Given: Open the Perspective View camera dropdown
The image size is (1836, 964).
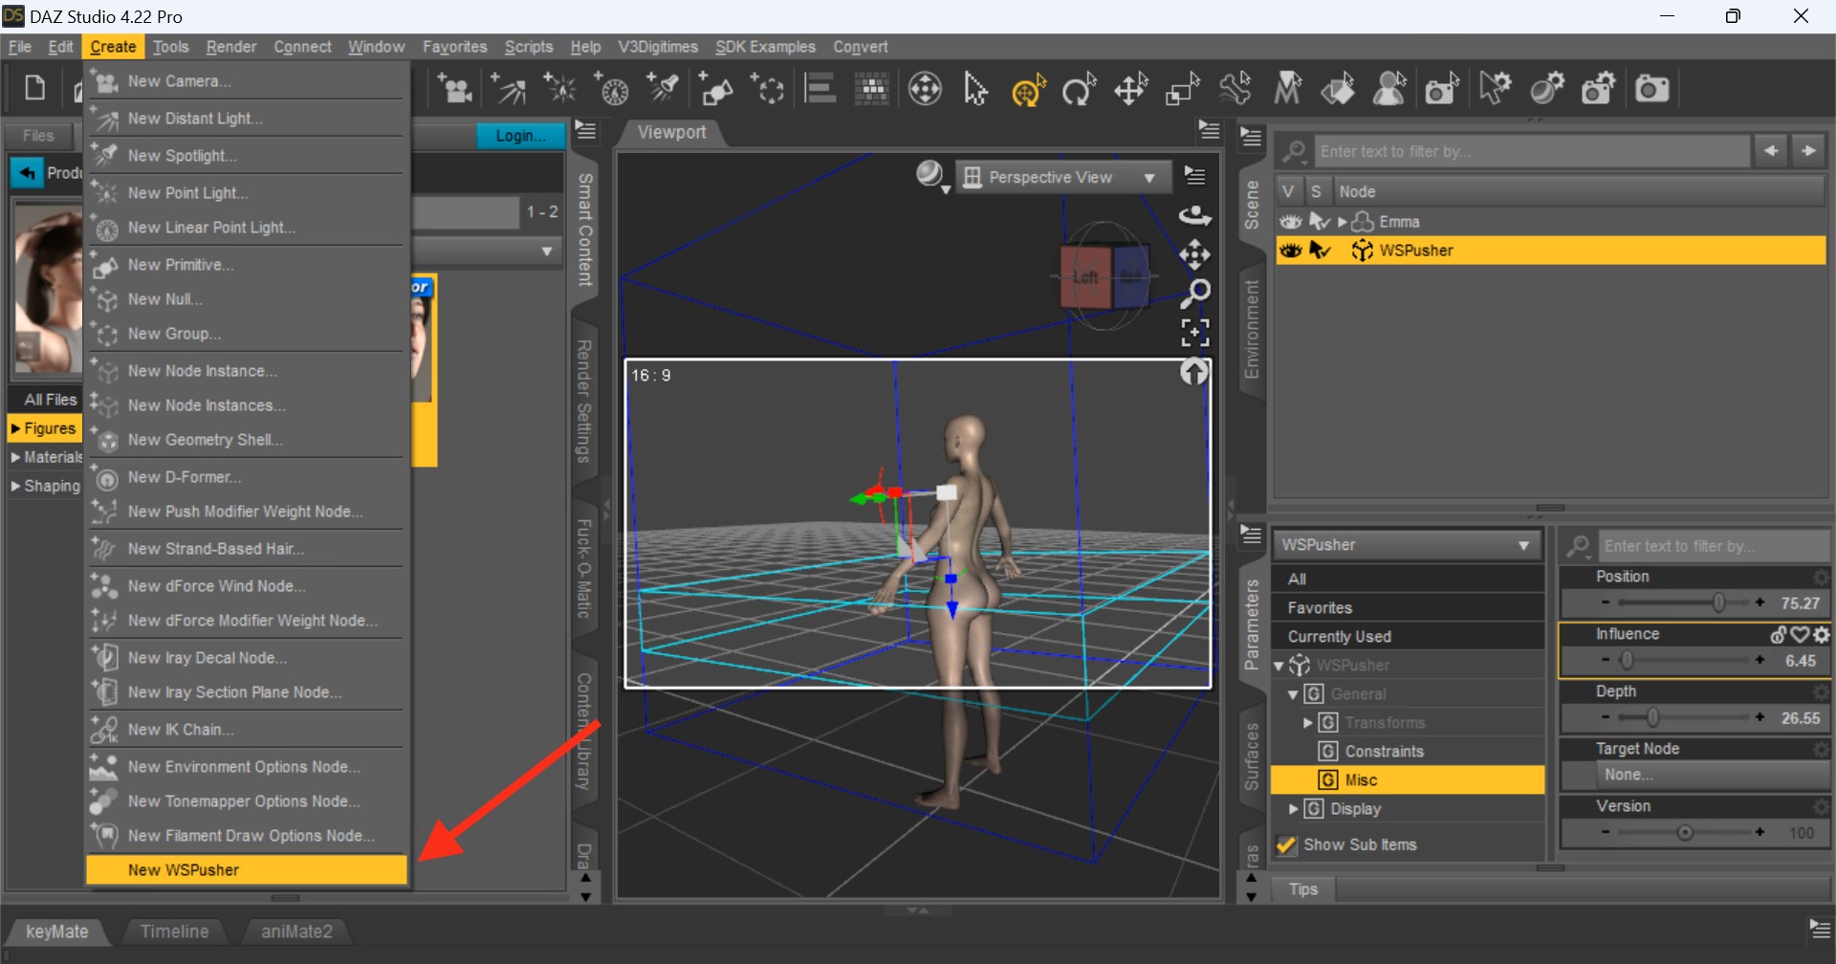Looking at the screenshot, I should [1063, 177].
